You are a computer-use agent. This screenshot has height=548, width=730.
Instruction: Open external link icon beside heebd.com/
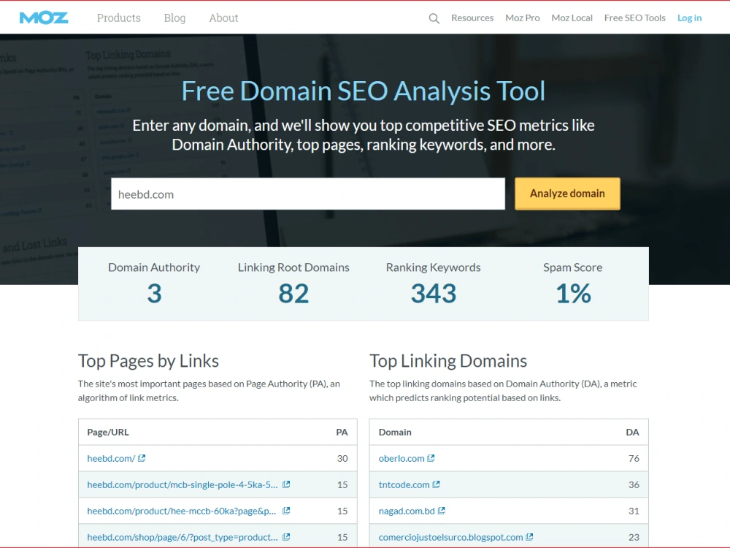[x=142, y=458]
